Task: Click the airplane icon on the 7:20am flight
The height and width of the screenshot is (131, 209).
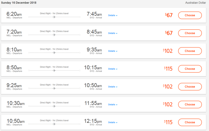Action: click(54, 35)
